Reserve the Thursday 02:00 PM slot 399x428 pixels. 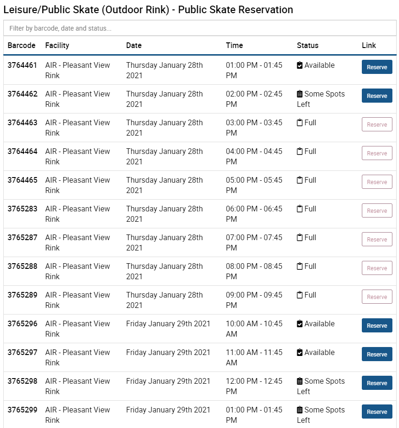[x=377, y=96]
